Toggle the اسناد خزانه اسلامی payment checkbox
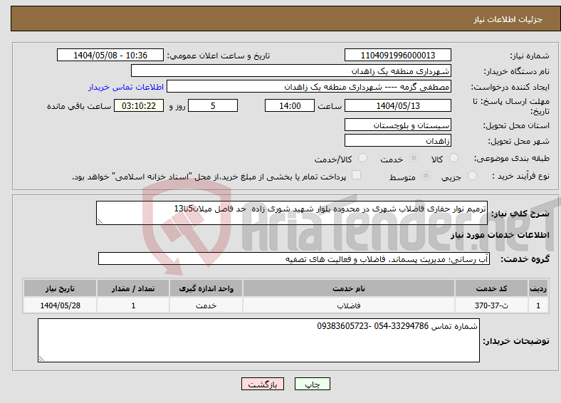The height and width of the screenshot is (403, 561). click(x=357, y=175)
